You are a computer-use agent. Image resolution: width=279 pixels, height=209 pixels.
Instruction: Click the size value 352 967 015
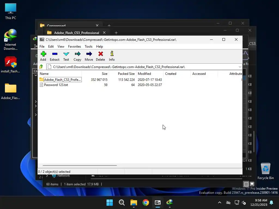click(x=99, y=80)
